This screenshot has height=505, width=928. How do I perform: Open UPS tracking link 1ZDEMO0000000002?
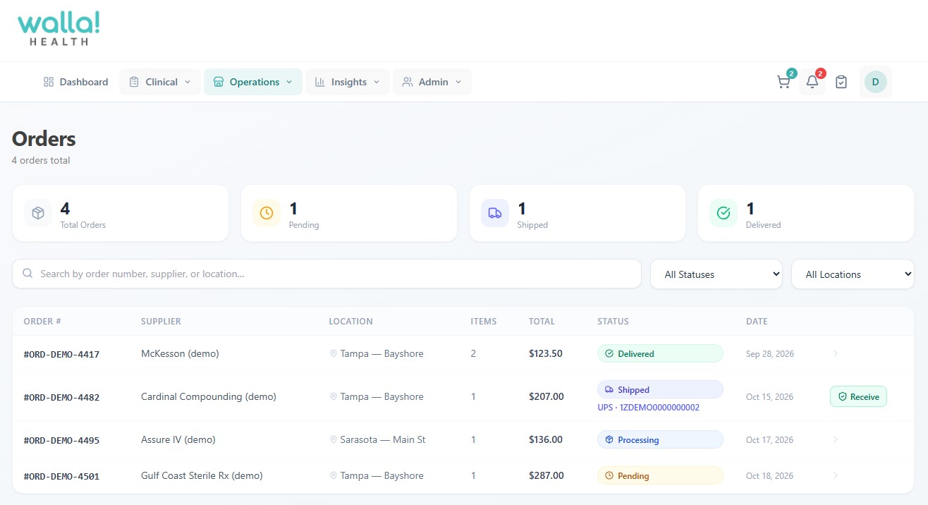[648, 408]
